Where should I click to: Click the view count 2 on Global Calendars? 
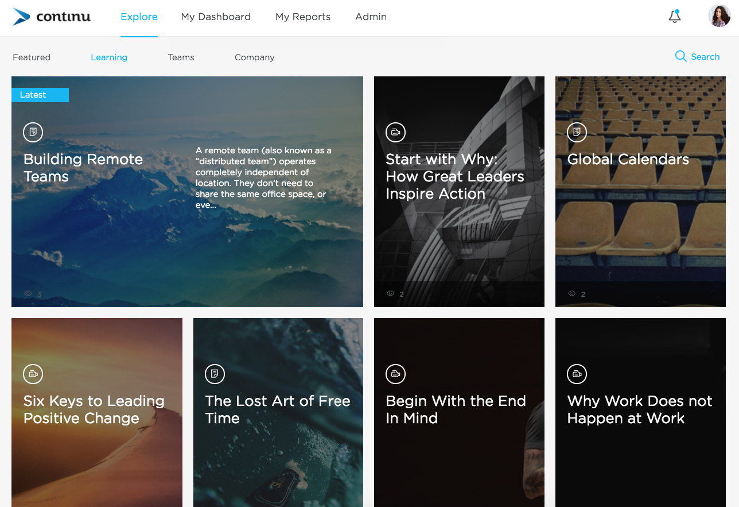click(x=583, y=294)
